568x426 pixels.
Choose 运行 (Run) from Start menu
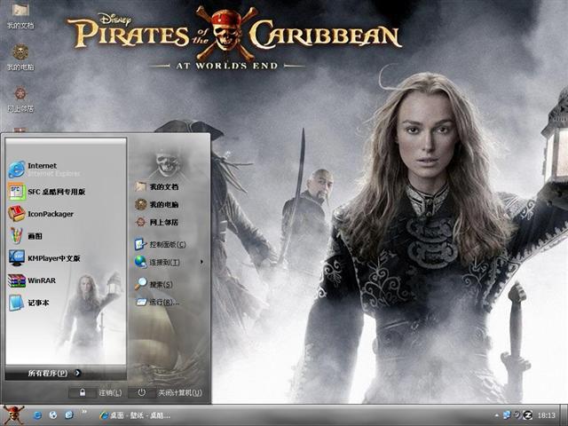(163, 302)
